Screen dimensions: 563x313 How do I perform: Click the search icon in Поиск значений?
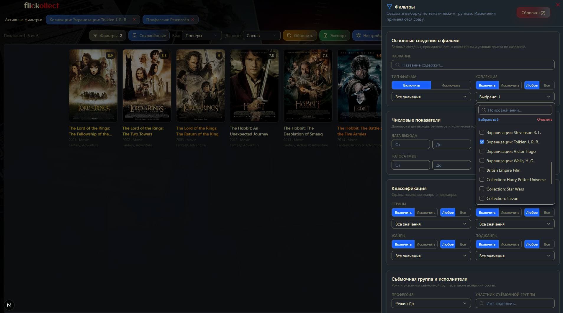pyautogui.click(x=484, y=110)
